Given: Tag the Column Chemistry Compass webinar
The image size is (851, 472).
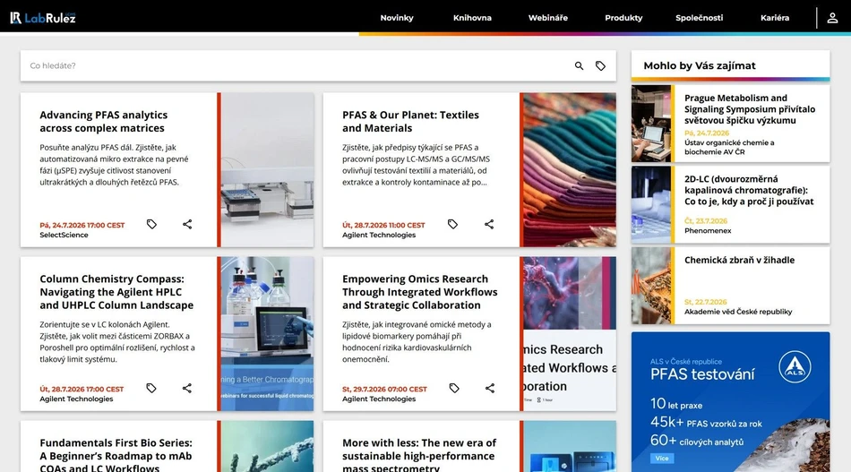Looking at the screenshot, I should pyautogui.click(x=151, y=388).
